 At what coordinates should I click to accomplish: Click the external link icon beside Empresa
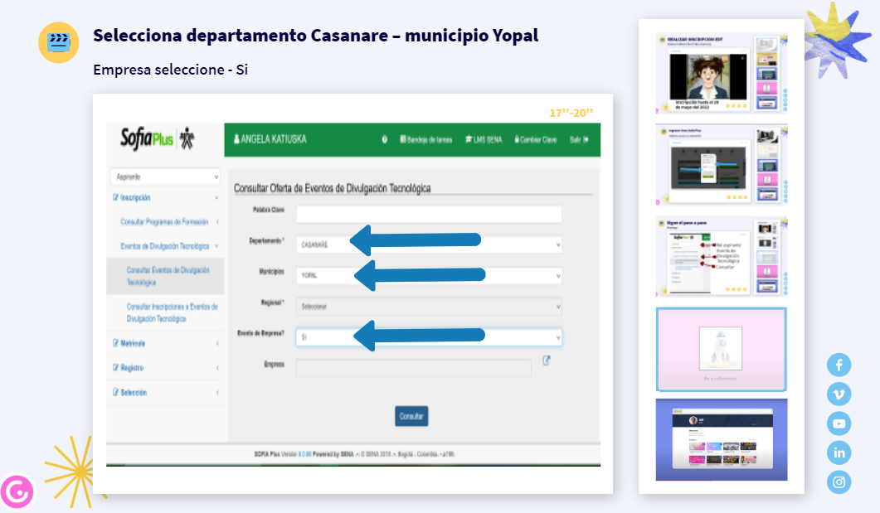pyautogui.click(x=547, y=361)
